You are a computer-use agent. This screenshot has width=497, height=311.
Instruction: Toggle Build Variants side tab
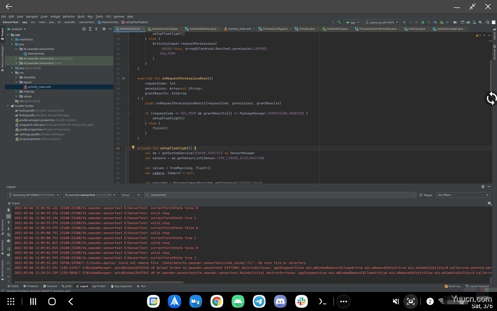[2, 270]
